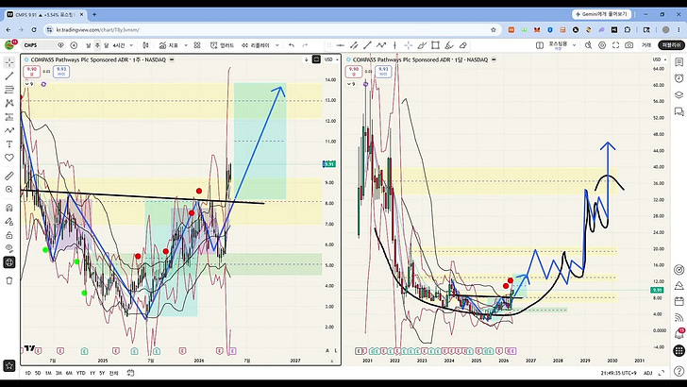
Task: Toggle hide all drawings eye icon
Action: pyautogui.click(x=9, y=248)
